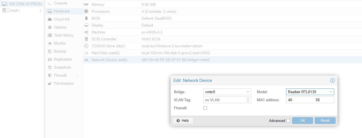
Task: Click the SCSI Controller database icon
Action: click(86, 39)
